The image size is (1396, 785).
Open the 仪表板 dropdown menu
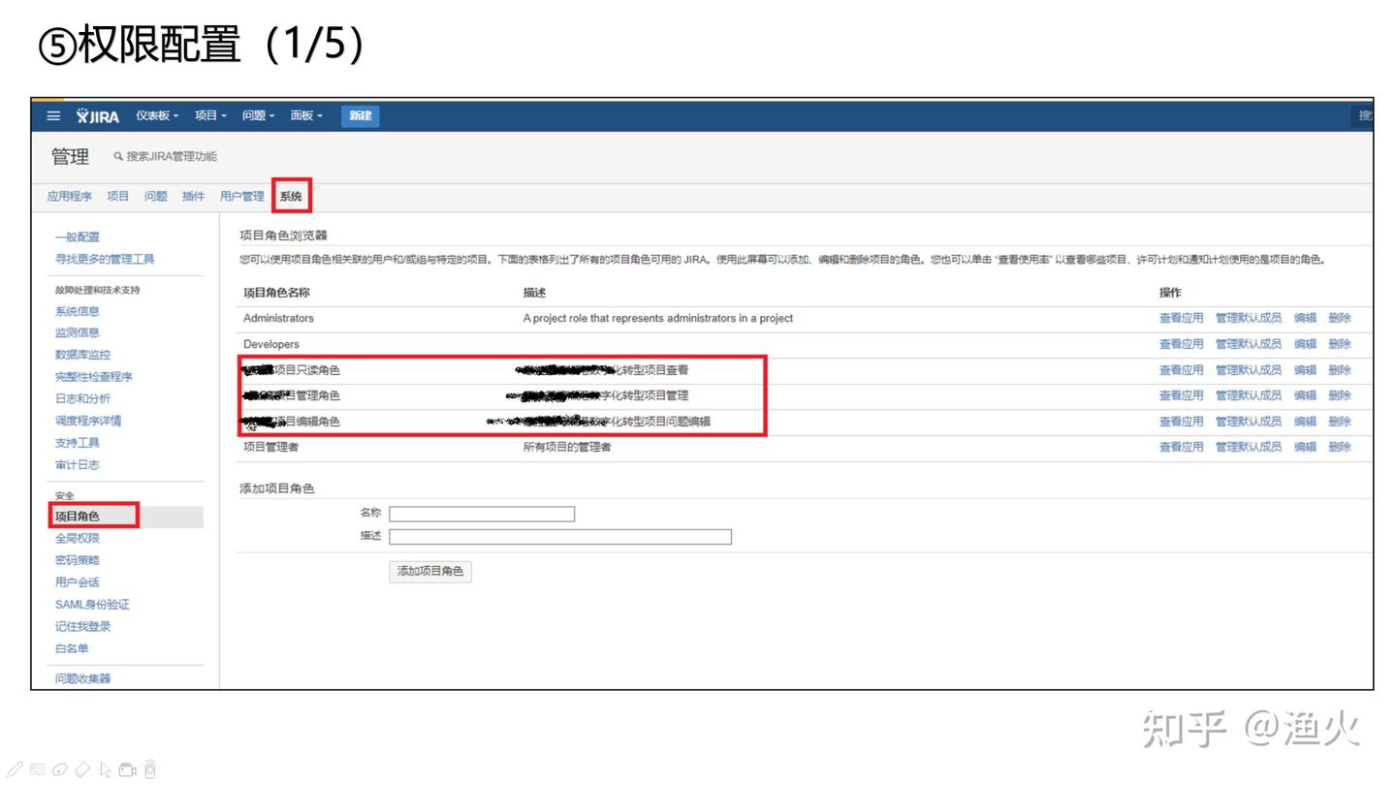157,116
